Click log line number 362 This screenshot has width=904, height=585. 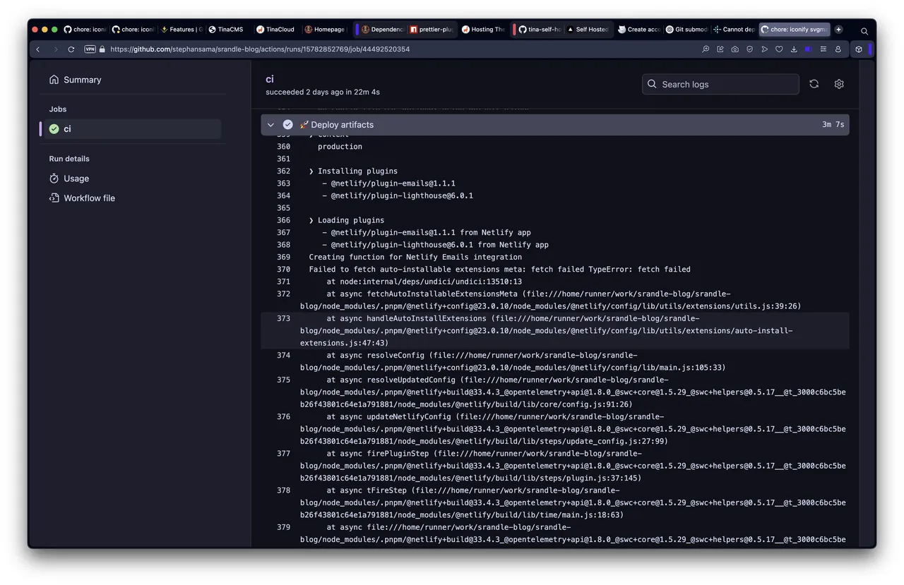point(283,171)
